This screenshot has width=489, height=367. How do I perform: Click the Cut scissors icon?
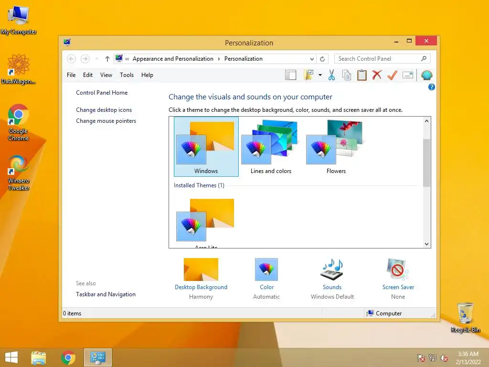click(331, 75)
